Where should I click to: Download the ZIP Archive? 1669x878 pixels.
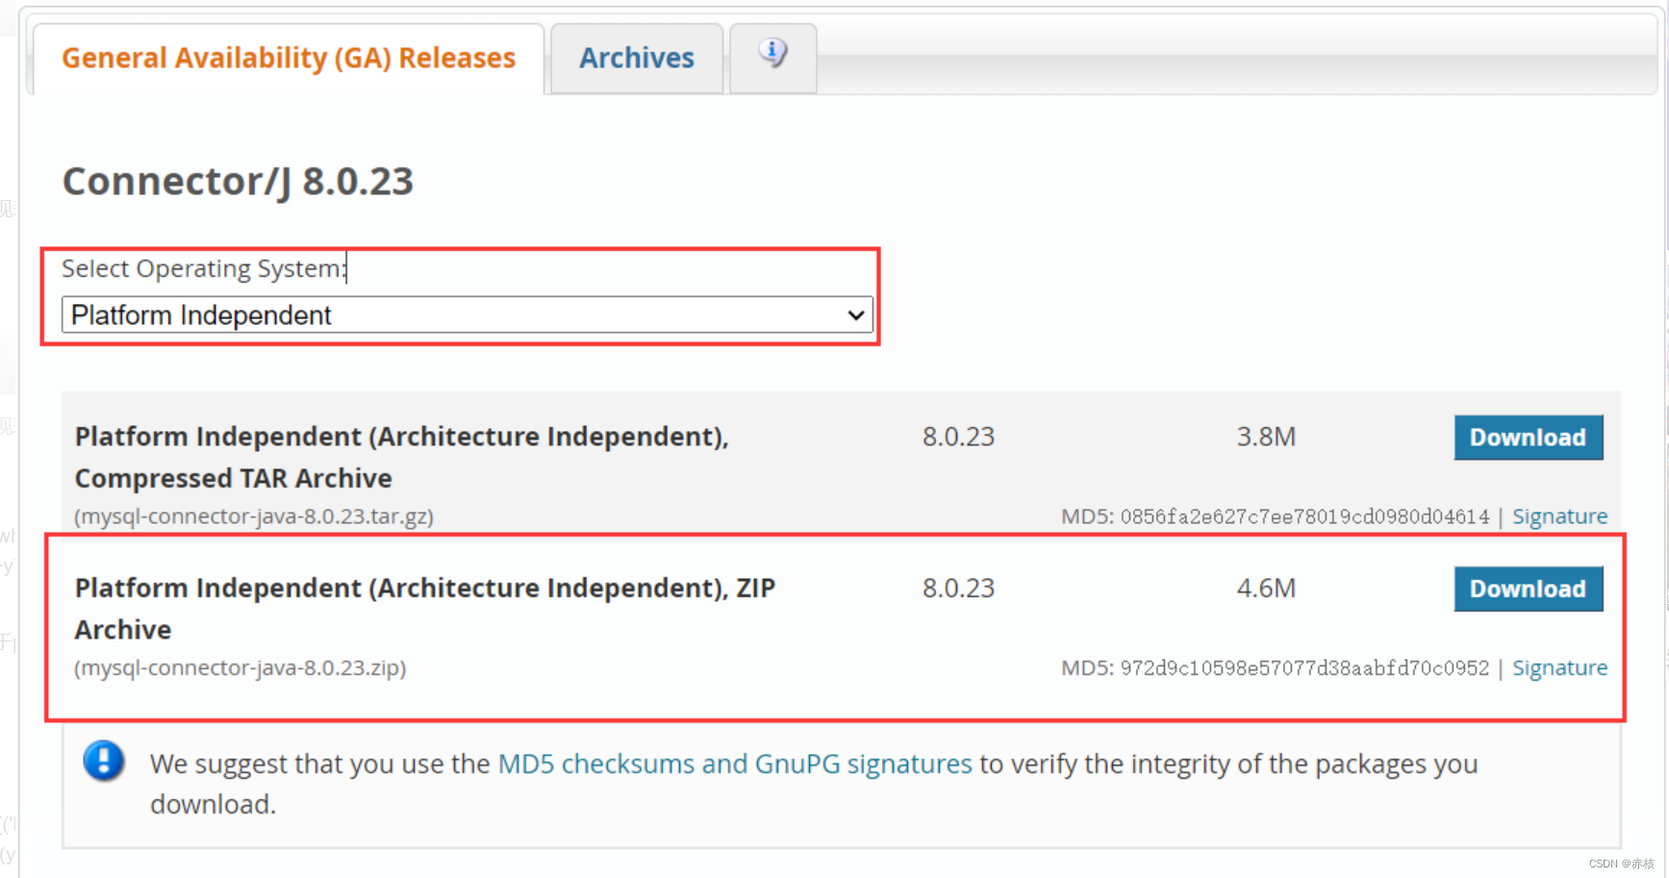[x=1529, y=589]
